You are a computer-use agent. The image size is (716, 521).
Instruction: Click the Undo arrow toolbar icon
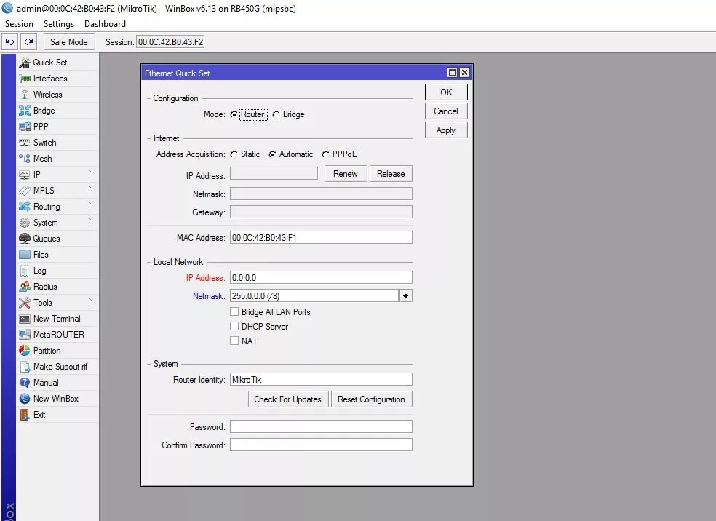coord(9,42)
